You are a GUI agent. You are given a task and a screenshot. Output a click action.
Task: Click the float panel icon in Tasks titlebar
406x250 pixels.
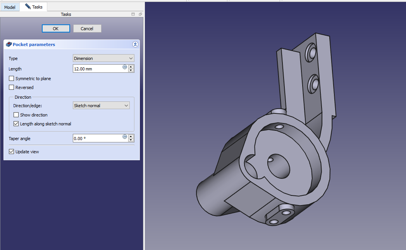[x=140, y=14]
